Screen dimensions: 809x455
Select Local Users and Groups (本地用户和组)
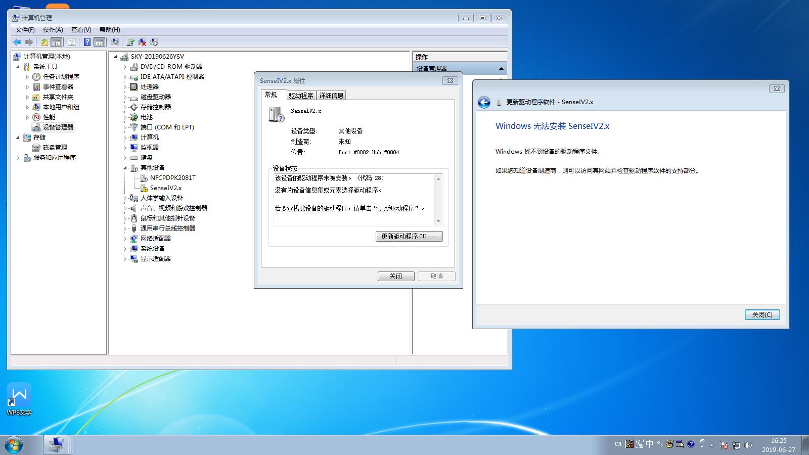[x=61, y=107]
